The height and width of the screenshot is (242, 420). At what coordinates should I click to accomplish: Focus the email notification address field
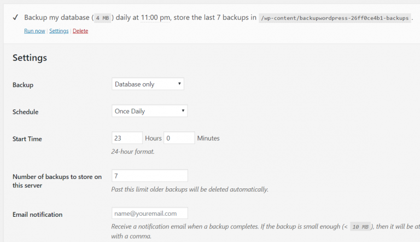150,214
